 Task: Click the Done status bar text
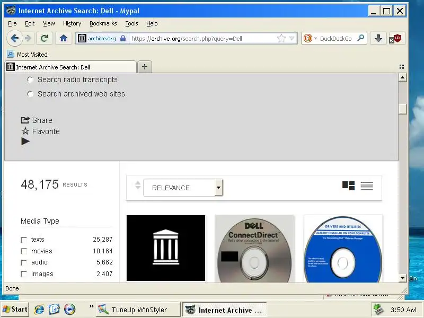coord(12,288)
